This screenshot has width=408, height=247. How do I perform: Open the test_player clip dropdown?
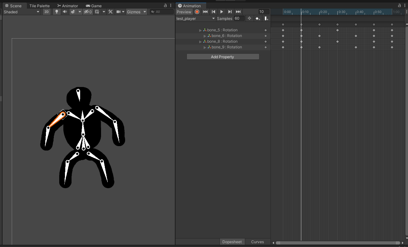[x=195, y=18]
